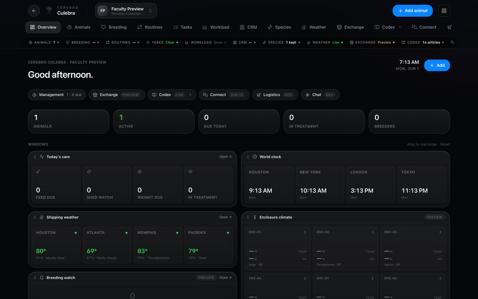Click the Weight Due scale icon
Viewport: 478px width, 299px height.
coord(140,172)
